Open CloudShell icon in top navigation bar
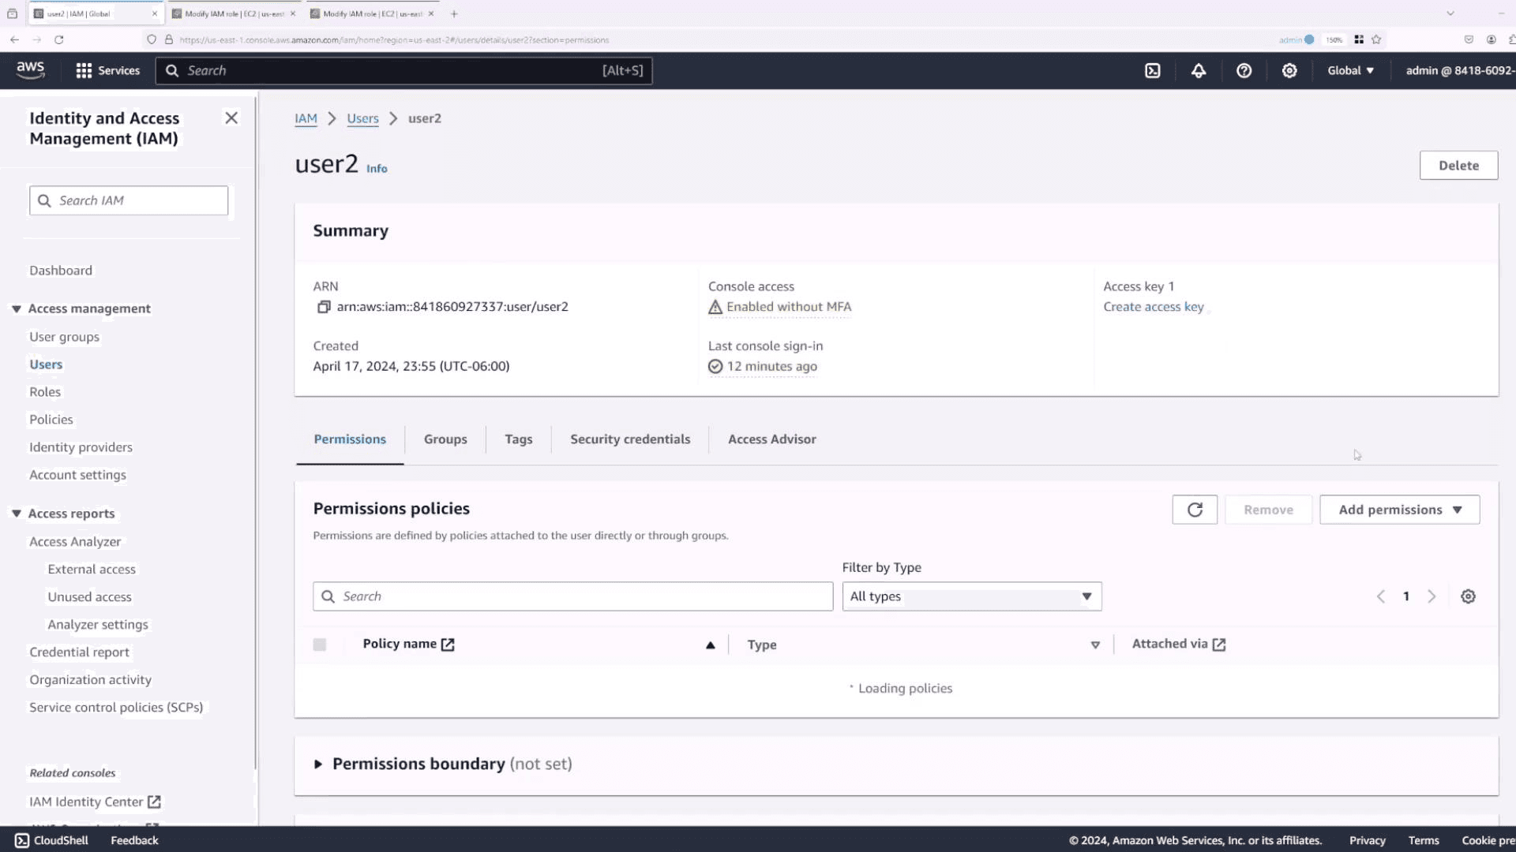1516x852 pixels. click(x=1153, y=71)
